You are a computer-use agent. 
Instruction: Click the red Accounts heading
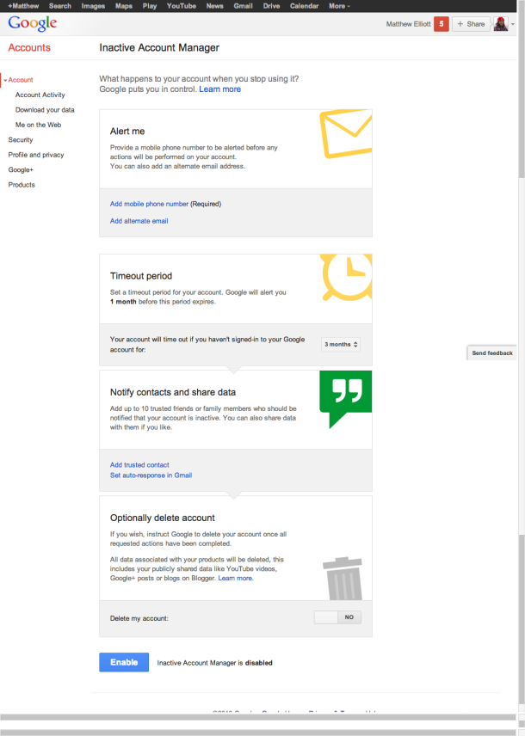click(x=29, y=48)
